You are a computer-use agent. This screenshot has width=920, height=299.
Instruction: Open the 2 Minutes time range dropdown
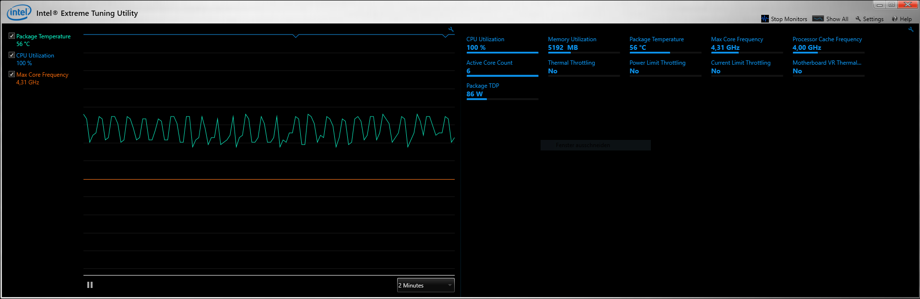pos(425,285)
